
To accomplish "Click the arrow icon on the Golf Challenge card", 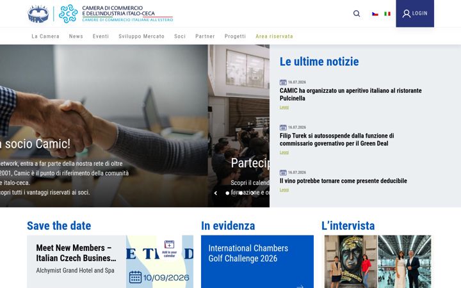I will pos(300,286).
